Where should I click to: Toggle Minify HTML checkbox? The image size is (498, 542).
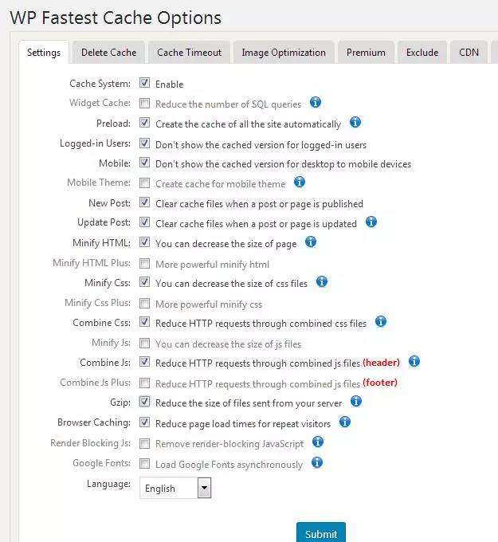click(x=144, y=242)
